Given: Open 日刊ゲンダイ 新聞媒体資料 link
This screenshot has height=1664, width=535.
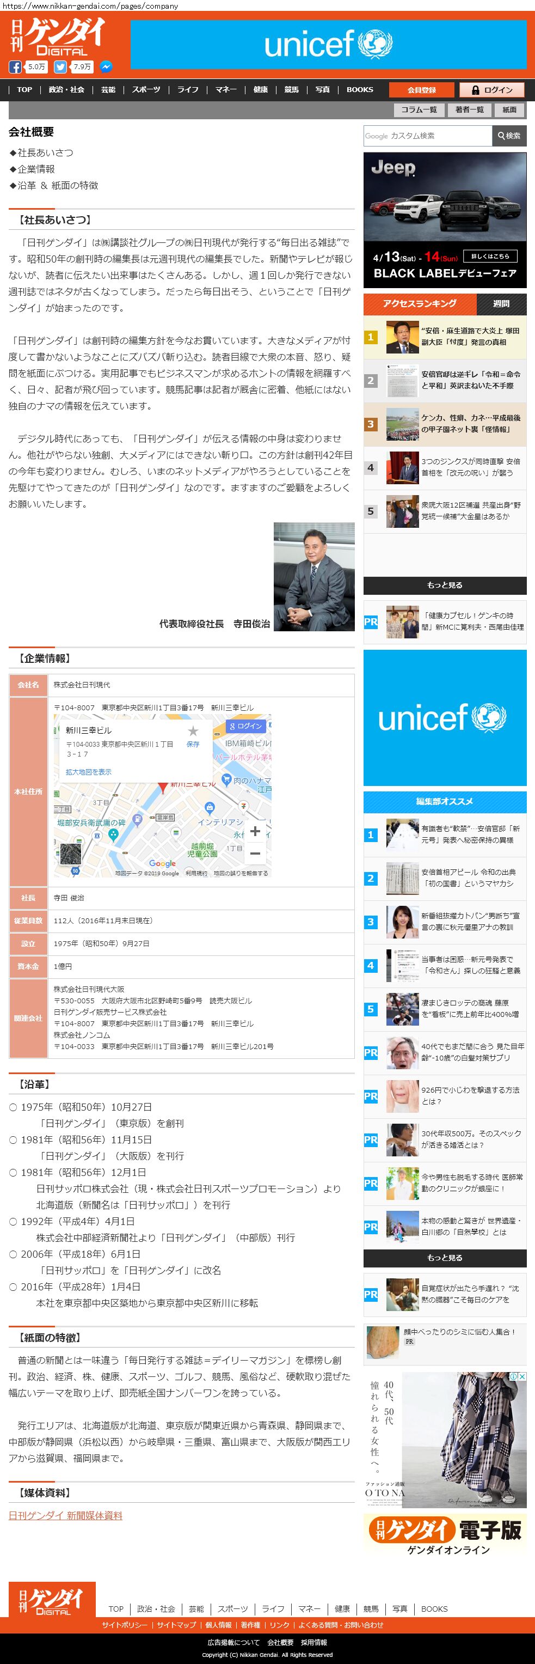Looking at the screenshot, I should click(x=65, y=1515).
